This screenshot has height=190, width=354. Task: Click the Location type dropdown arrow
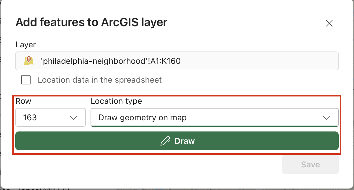coord(326,117)
